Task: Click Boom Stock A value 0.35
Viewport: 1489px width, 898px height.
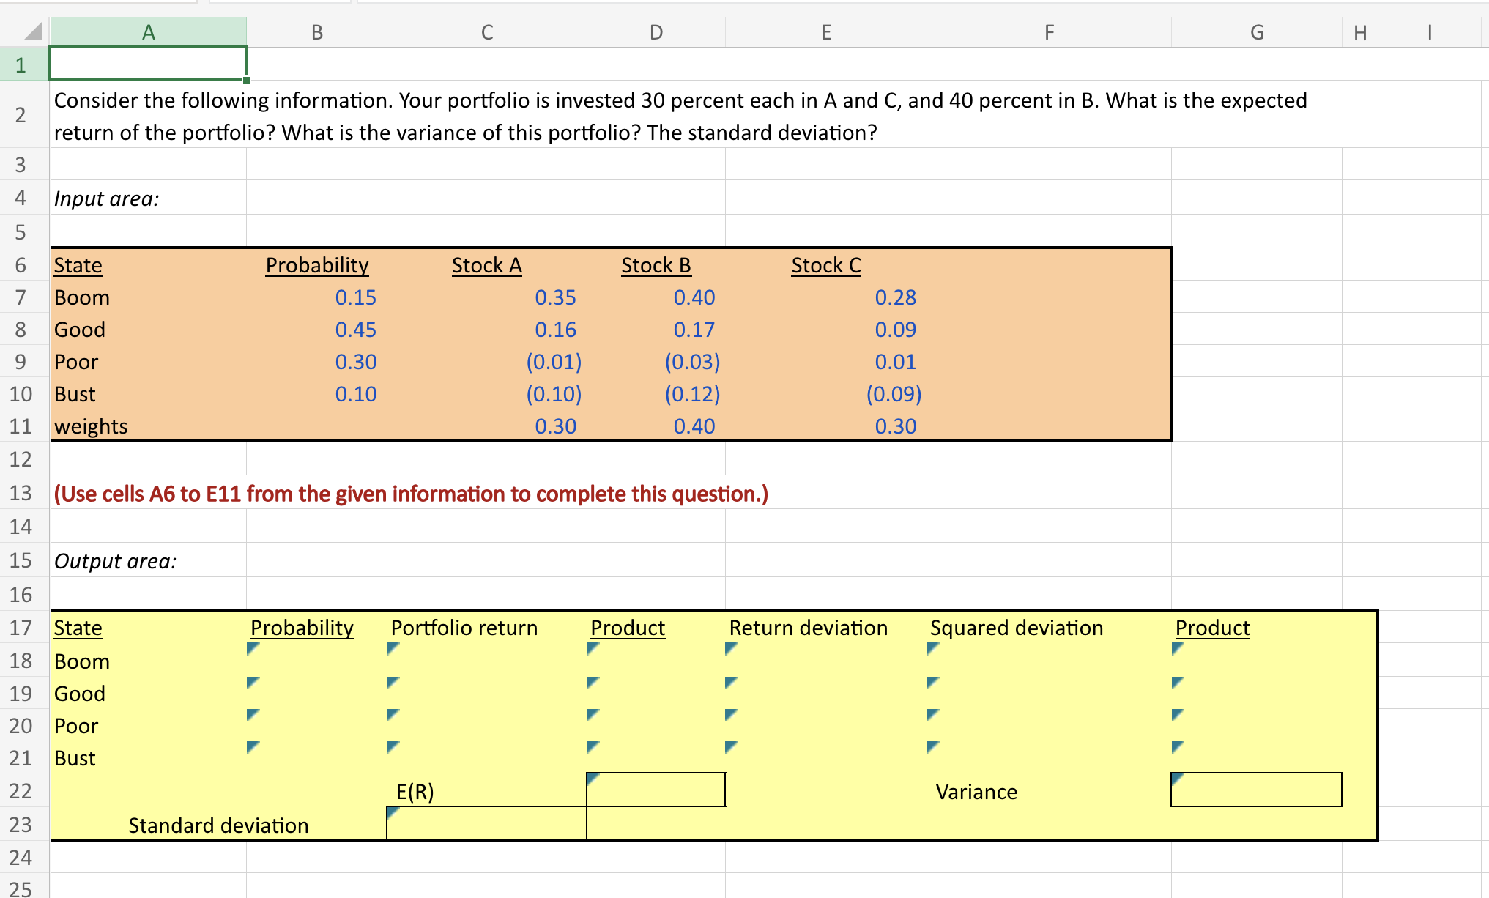Action: click(555, 297)
